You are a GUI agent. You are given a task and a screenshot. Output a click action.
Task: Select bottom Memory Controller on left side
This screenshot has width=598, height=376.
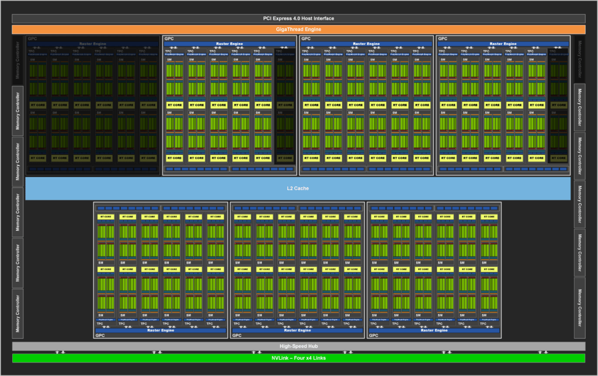point(18,314)
